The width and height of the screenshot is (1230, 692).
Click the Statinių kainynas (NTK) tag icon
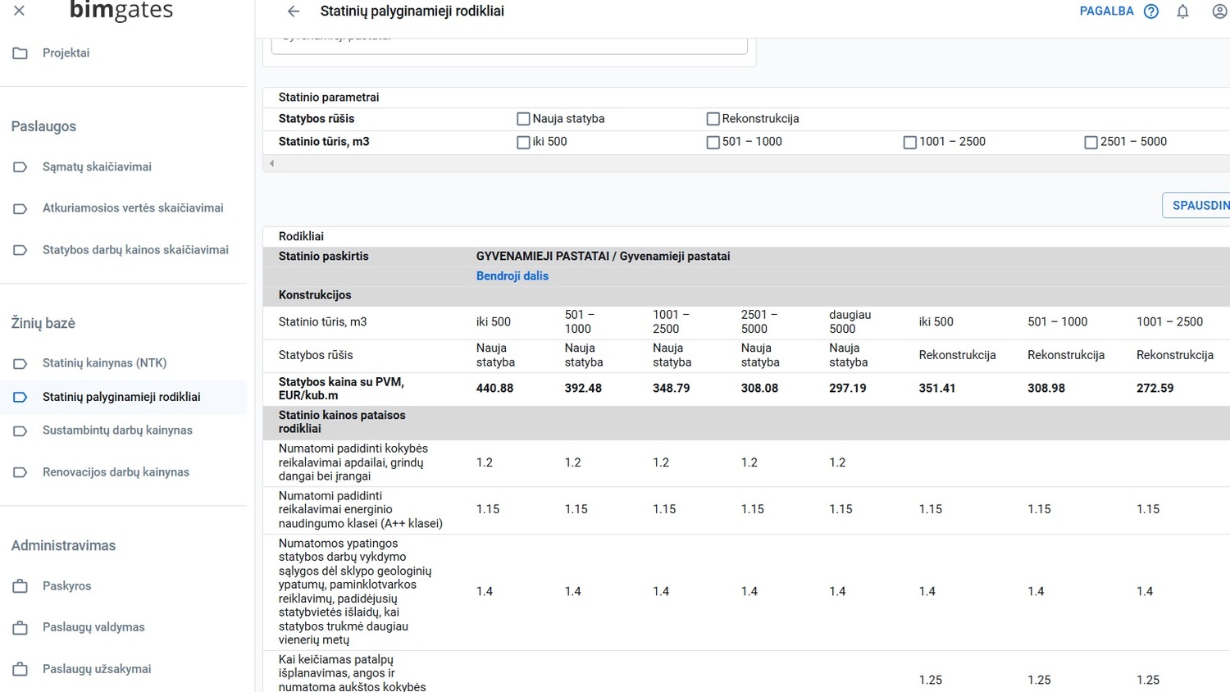(x=20, y=363)
